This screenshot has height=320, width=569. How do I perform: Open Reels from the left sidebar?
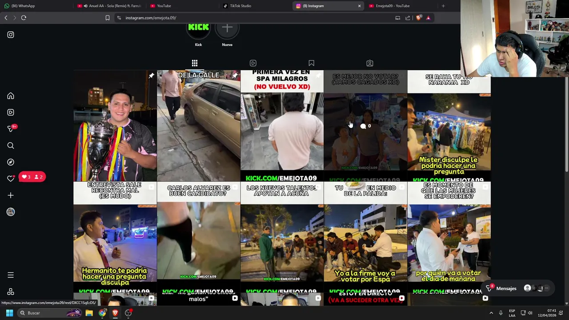click(11, 112)
